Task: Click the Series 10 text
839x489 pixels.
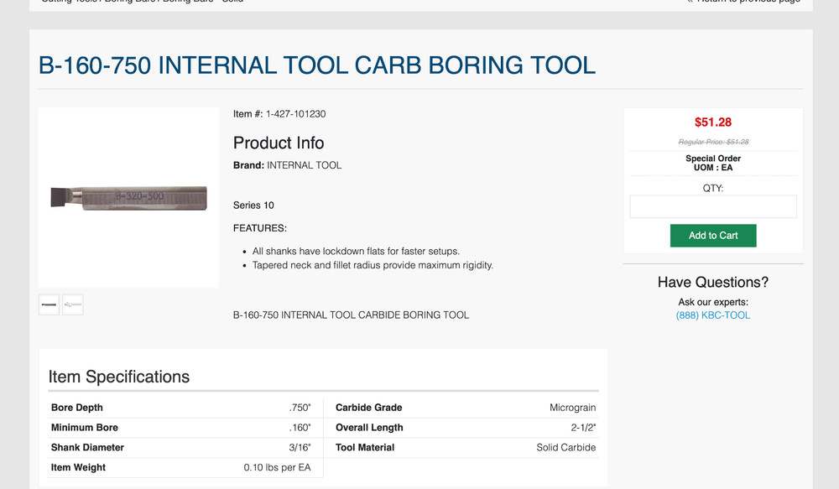Action: tap(253, 205)
